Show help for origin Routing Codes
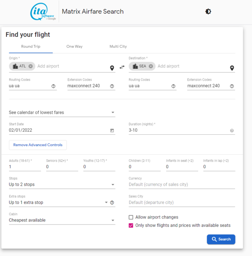Image resolution: width=252 pixels, height=256 pixels. (53, 86)
